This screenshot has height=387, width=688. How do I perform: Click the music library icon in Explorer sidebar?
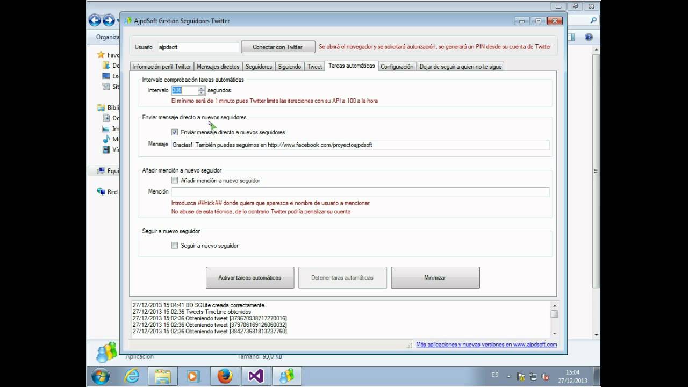pyautogui.click(x=106, y=139)
